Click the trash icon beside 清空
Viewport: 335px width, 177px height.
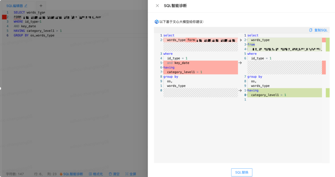[110, 174]
